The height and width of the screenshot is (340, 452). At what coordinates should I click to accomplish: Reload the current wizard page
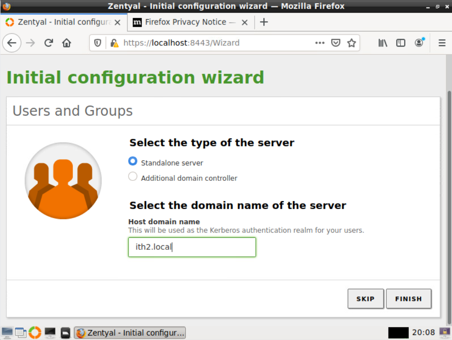(x=49, y=43)
